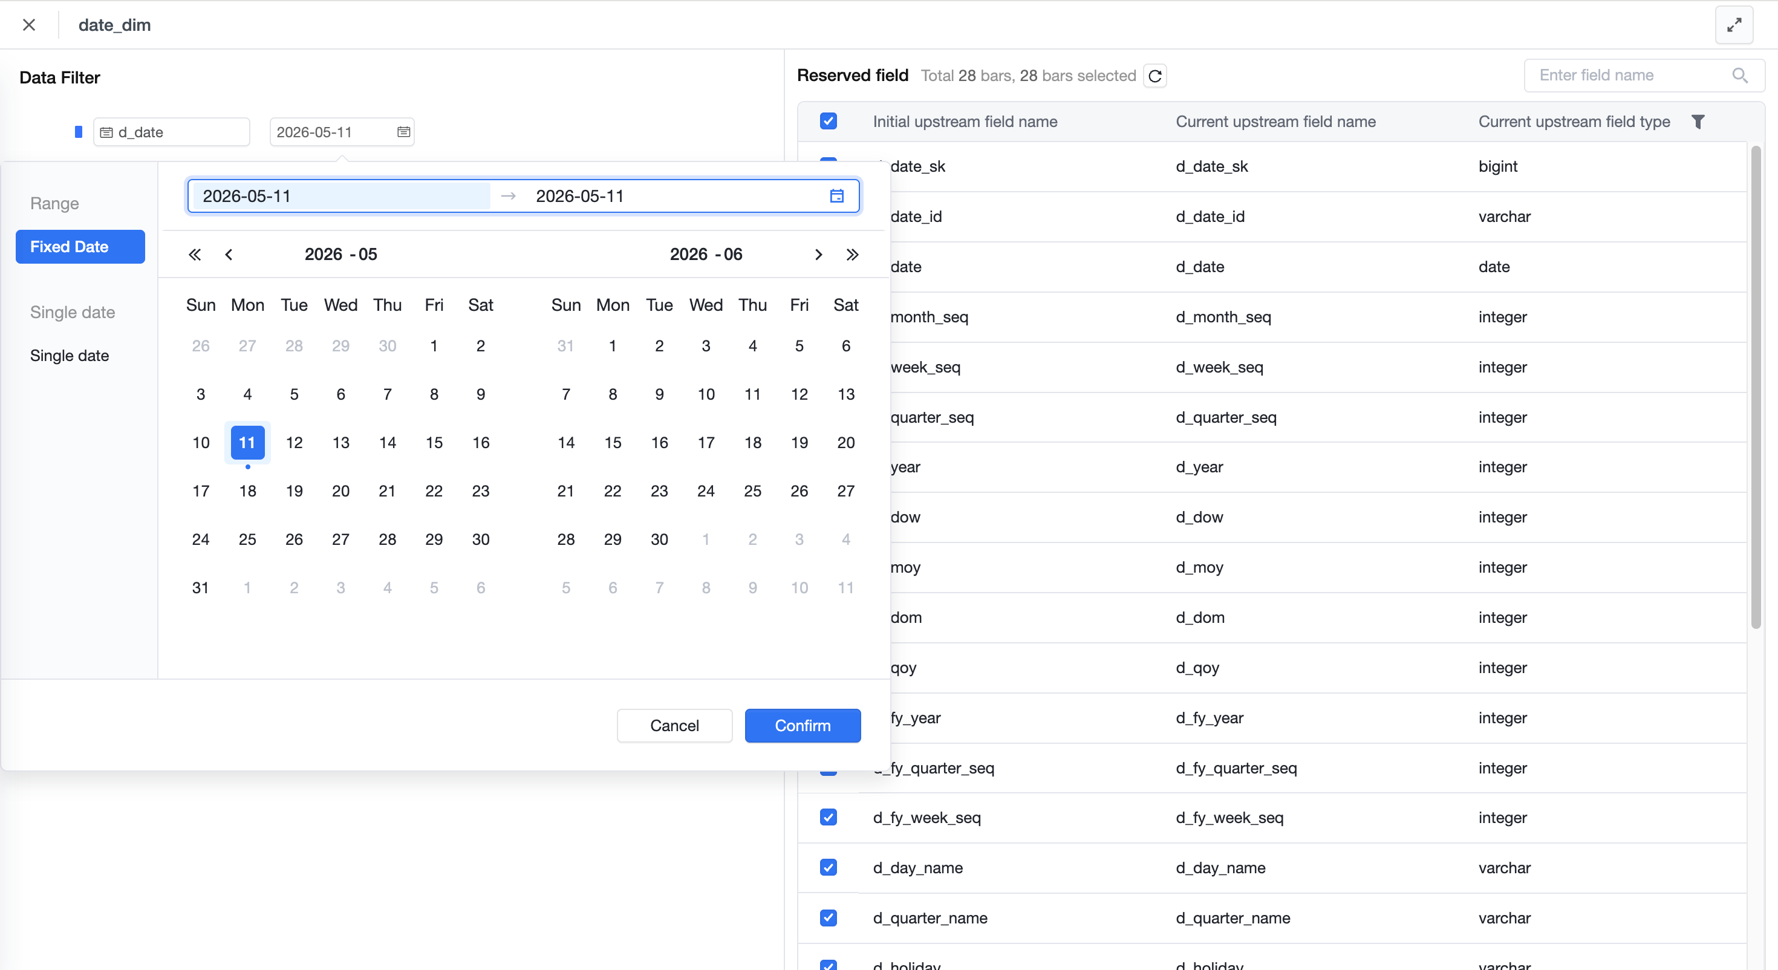This screenshot has height=970, width=1778.
Task: Go to next month with right chevron
Action: pyautogui.click(x=819, y=255)
